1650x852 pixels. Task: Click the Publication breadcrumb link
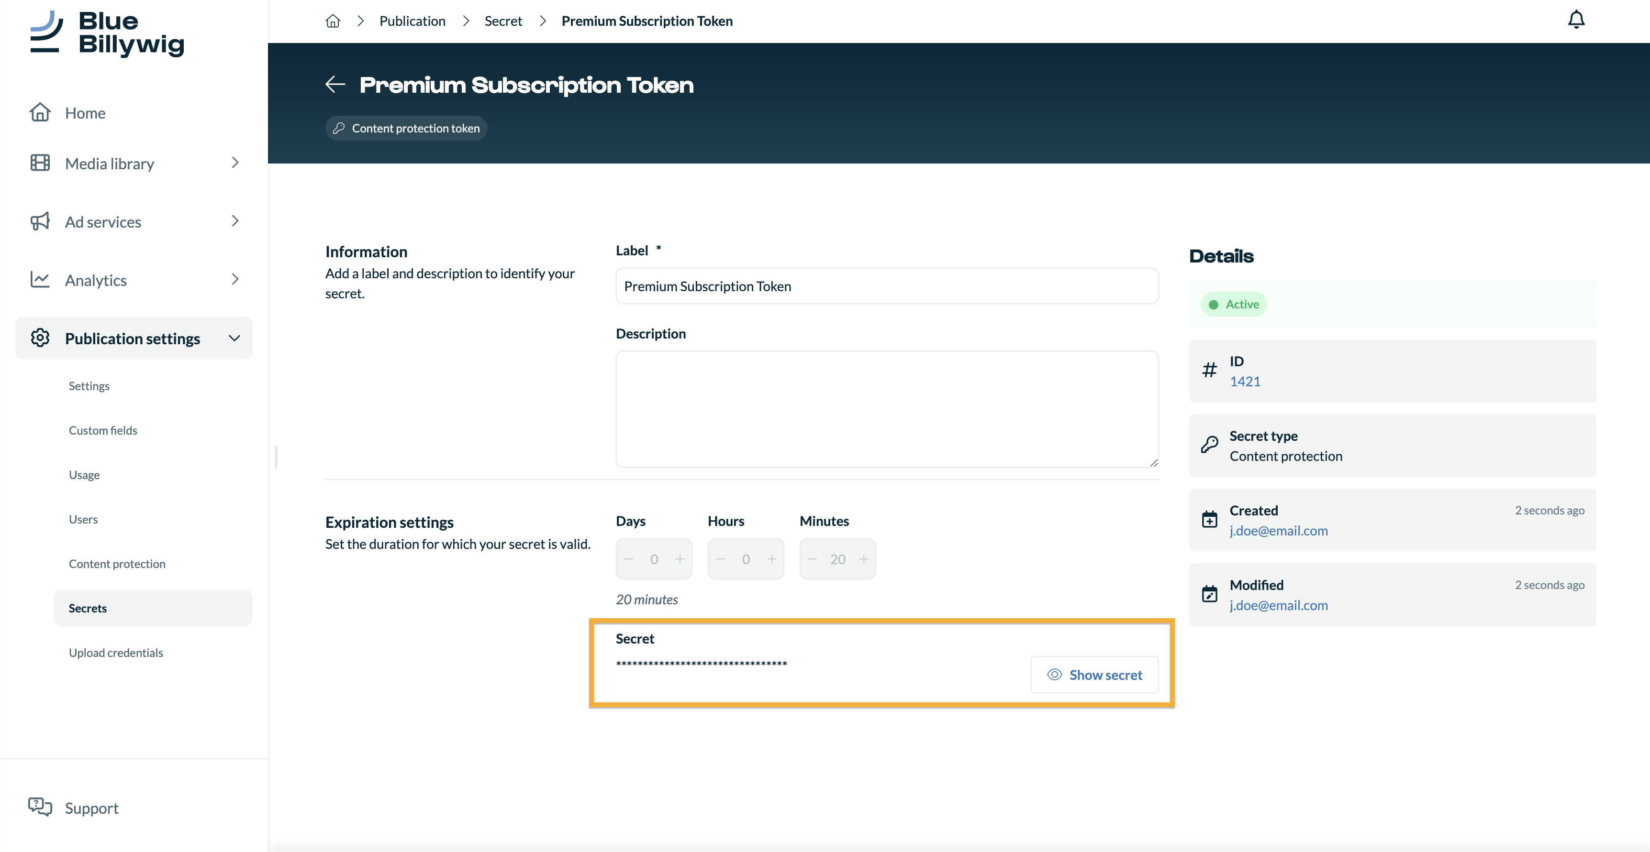(412, 21)
